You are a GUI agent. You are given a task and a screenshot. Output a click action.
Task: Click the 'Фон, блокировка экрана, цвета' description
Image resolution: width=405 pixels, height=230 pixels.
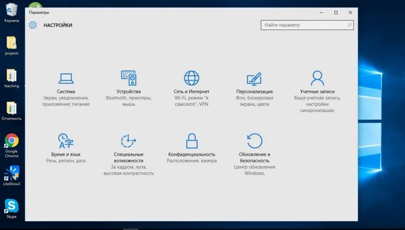point(254,101)
